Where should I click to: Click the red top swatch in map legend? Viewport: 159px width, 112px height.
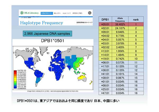[x=16, y=72]
